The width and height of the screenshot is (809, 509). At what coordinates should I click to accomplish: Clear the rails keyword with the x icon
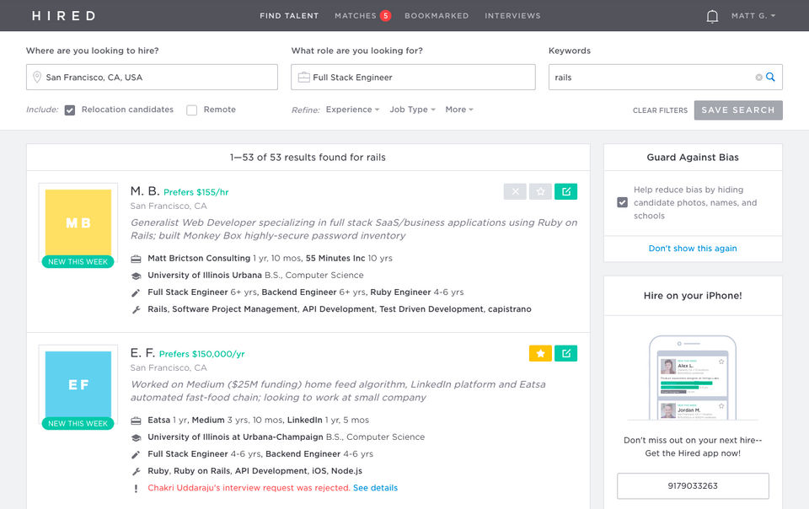pos(759,78)
